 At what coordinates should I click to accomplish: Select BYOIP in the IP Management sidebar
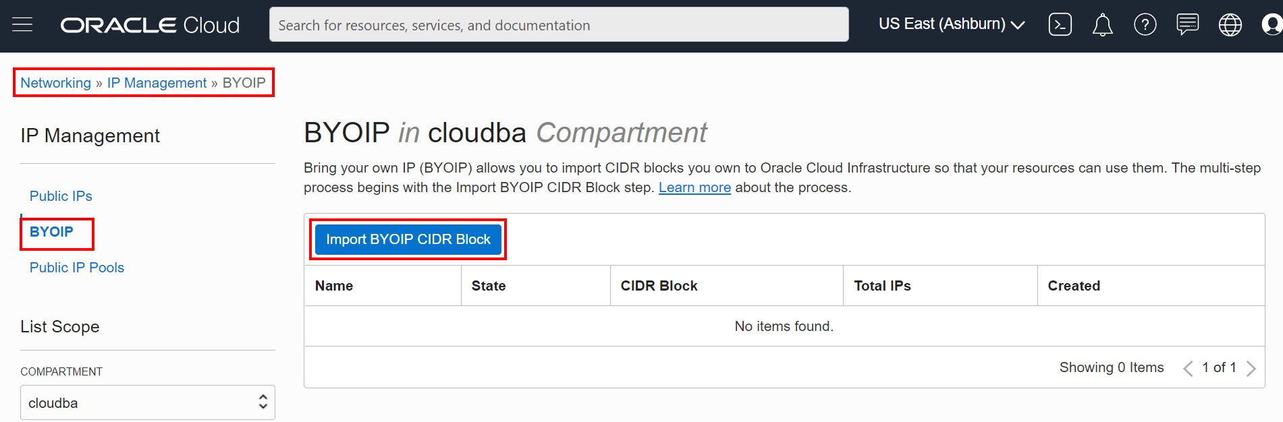pyautogui.click(x=51, y=232)
